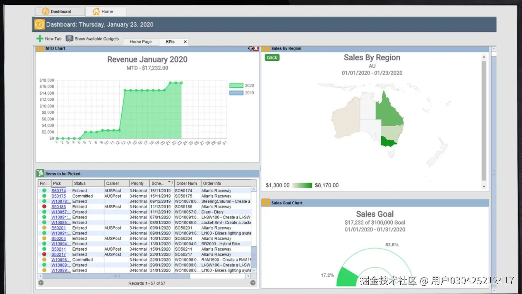The width and height of the screenshot is (522, 294).
Task: Sort by the Sche... column header
Action: [x=162, y=183]
